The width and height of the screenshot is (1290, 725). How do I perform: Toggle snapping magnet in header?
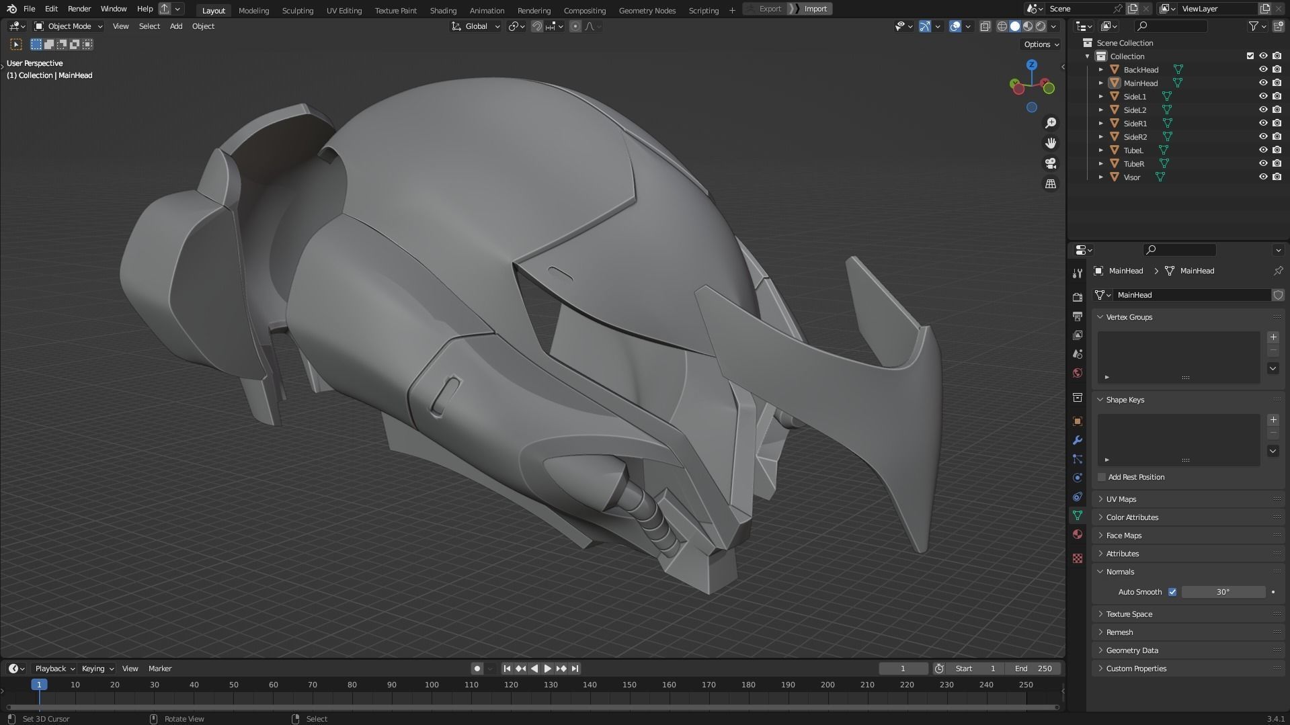click(537, 26)
